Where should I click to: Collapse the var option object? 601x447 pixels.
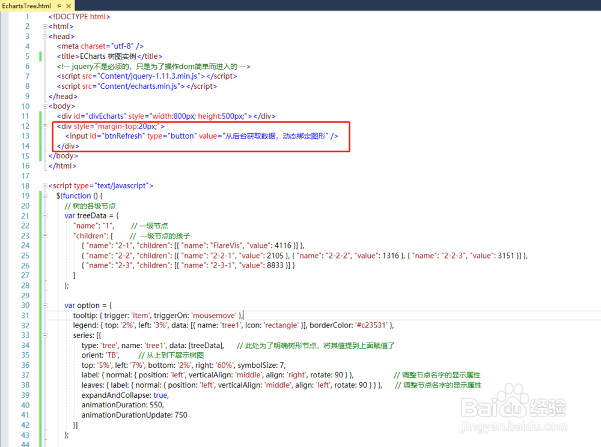45,305
